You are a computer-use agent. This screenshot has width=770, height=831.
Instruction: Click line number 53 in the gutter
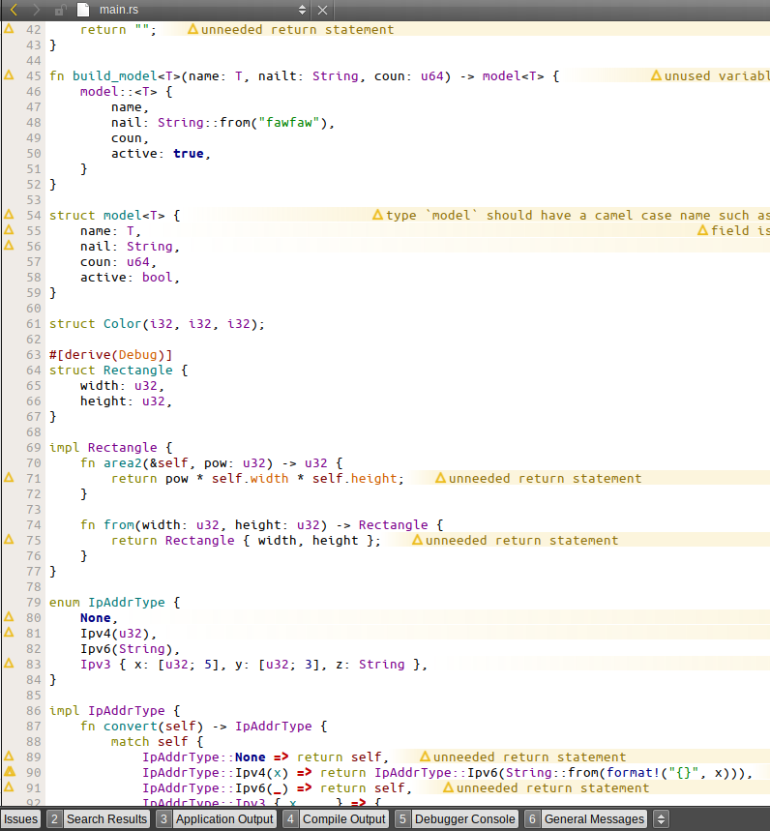pos(34,200)
